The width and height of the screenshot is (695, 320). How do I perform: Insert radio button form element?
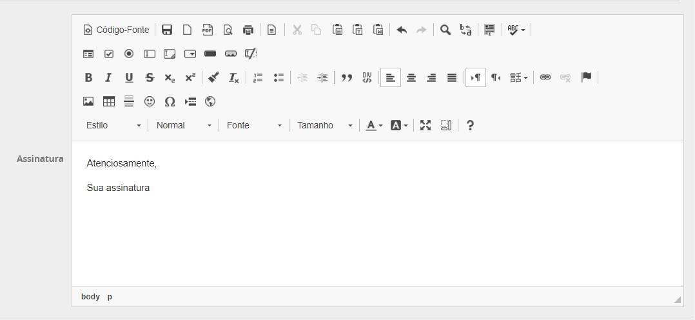(x=129, y=54)
